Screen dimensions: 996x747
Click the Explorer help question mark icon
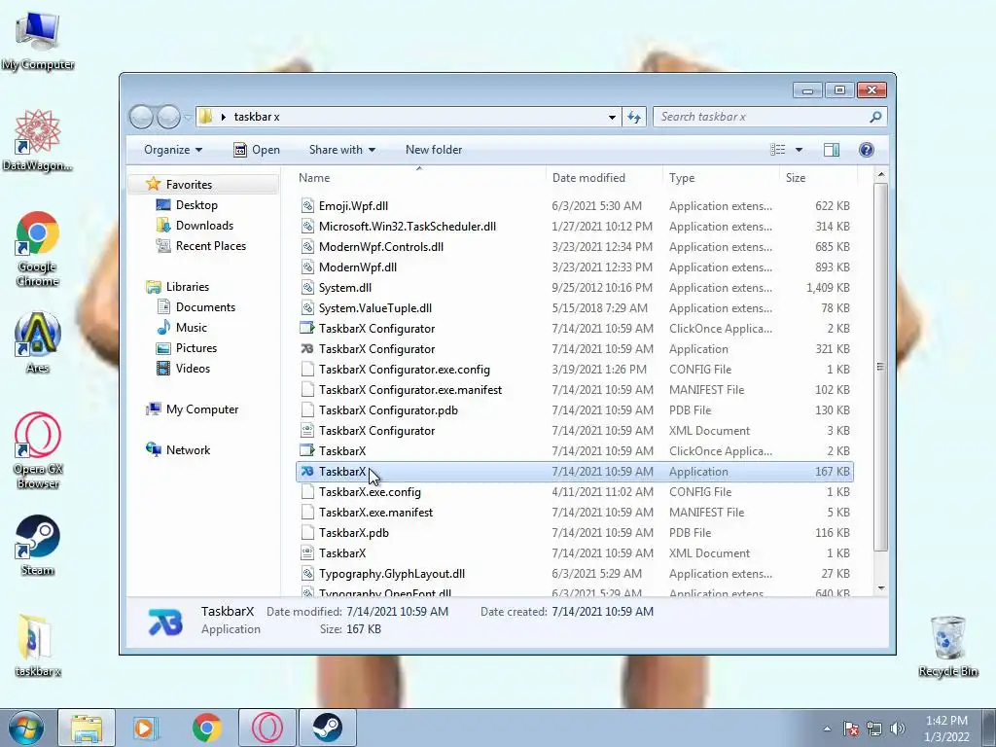[867, 150]
